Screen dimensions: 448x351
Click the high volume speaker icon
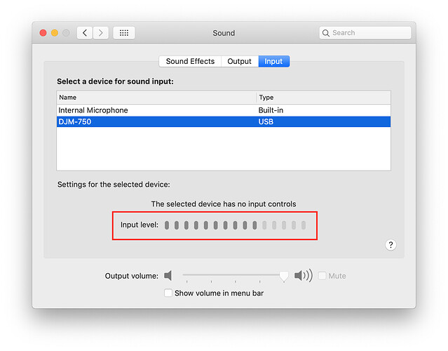point(303,276)
